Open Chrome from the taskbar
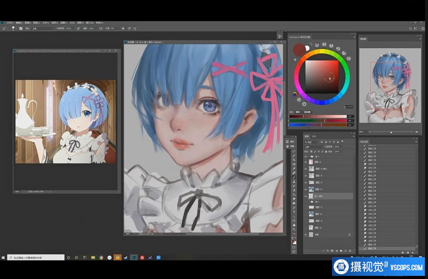The width and height of the screenshot is (428, 279). point(101,258)
